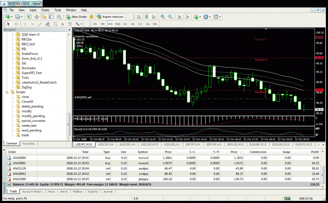Open a new chart window
This screenshot has height=203, width=328.
(8, 17)
